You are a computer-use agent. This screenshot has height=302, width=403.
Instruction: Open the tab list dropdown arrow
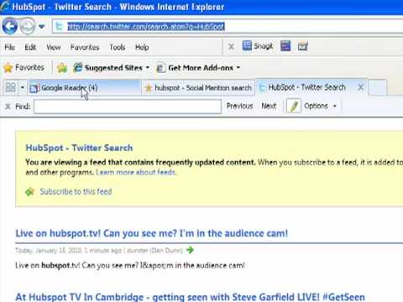23,87
